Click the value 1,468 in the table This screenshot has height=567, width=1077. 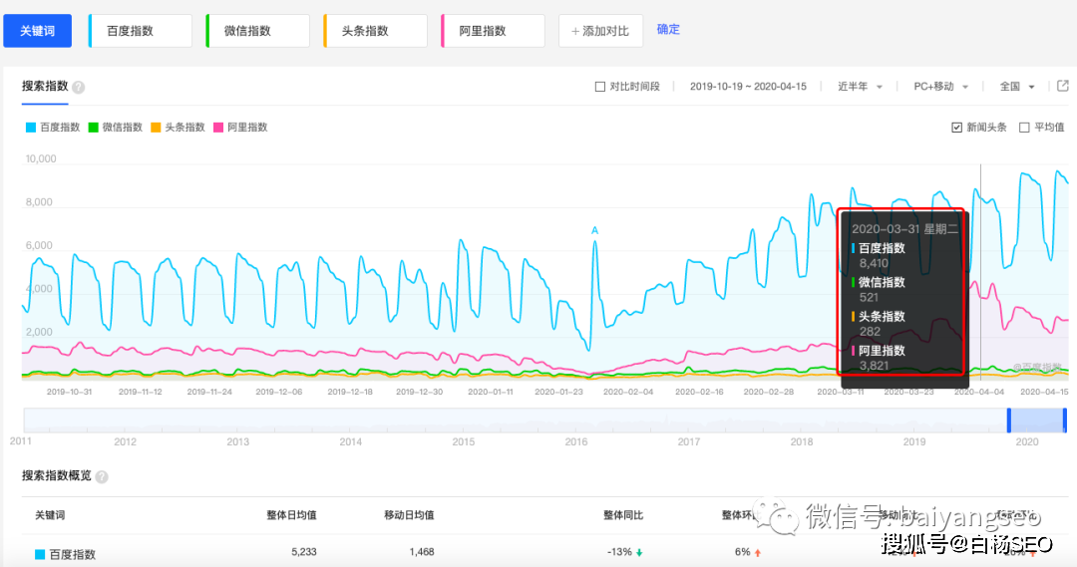pyautogui.click(x=422, y=552)
